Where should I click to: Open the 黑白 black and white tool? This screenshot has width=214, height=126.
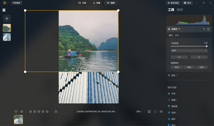click(x=172, y=125)
